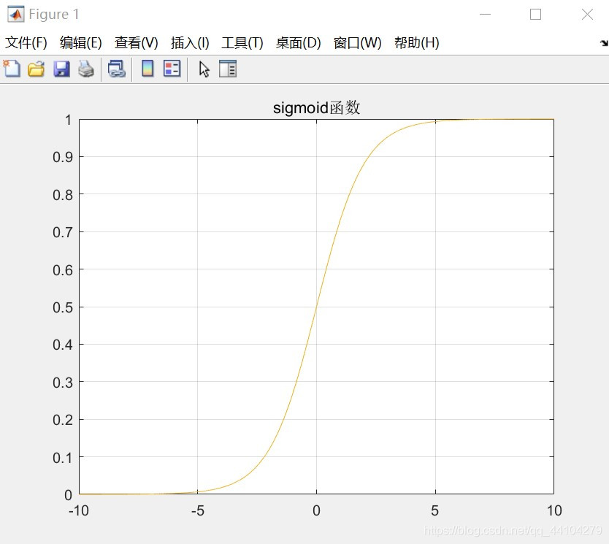Open the 帮助(H) menu
This screenshot has height=544, width=609.
416,43
